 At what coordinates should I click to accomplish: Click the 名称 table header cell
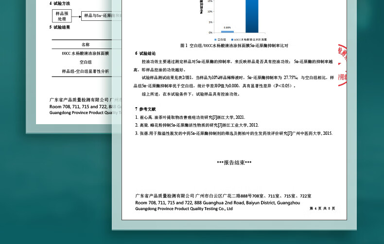85,44
